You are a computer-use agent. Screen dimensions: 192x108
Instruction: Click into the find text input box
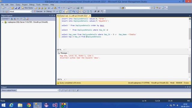tap(137, 8)
